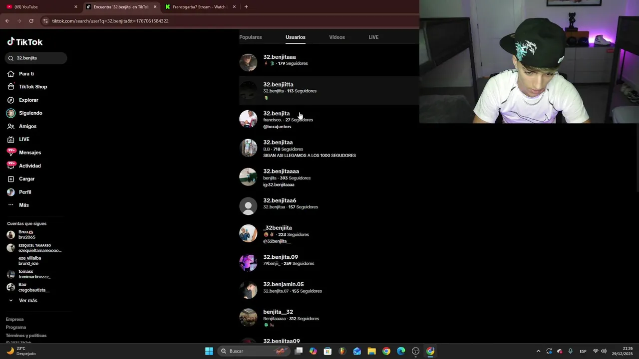Open Windows Start button
639x359 pixels.
pyautogui.click(x=209, y=351)
